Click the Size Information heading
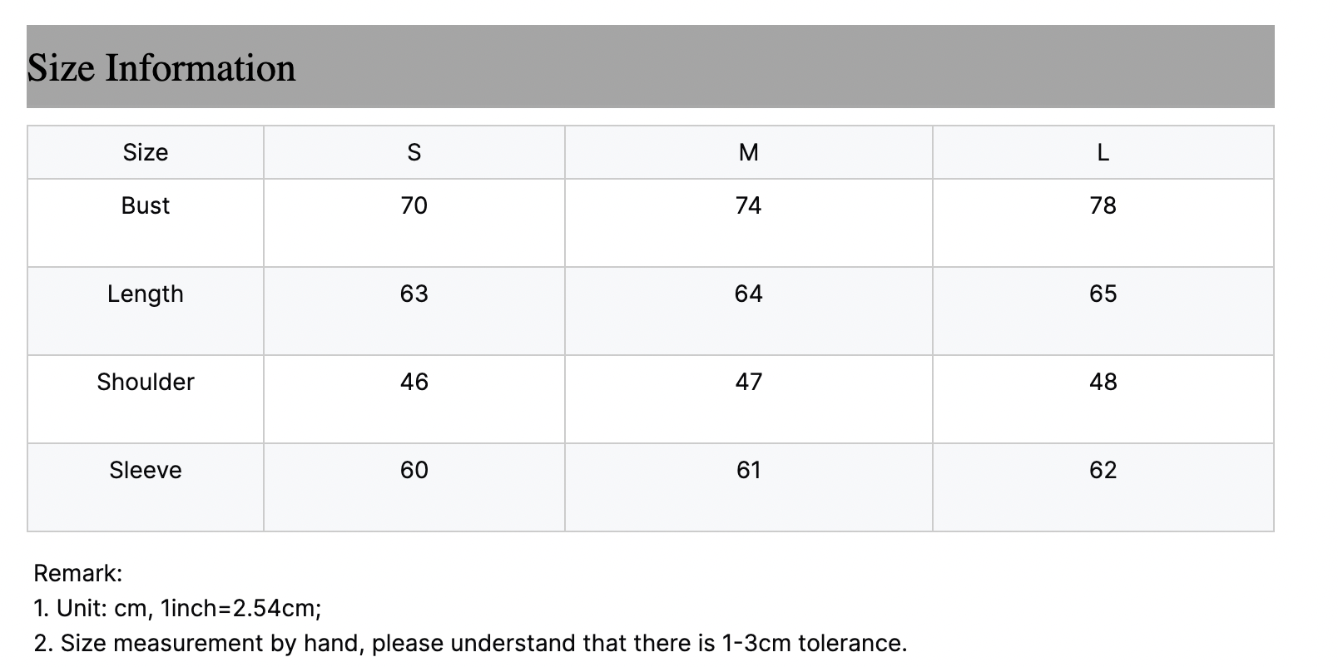The height and width of the screenshot is (667, 1338). click(x=161, y=67)
